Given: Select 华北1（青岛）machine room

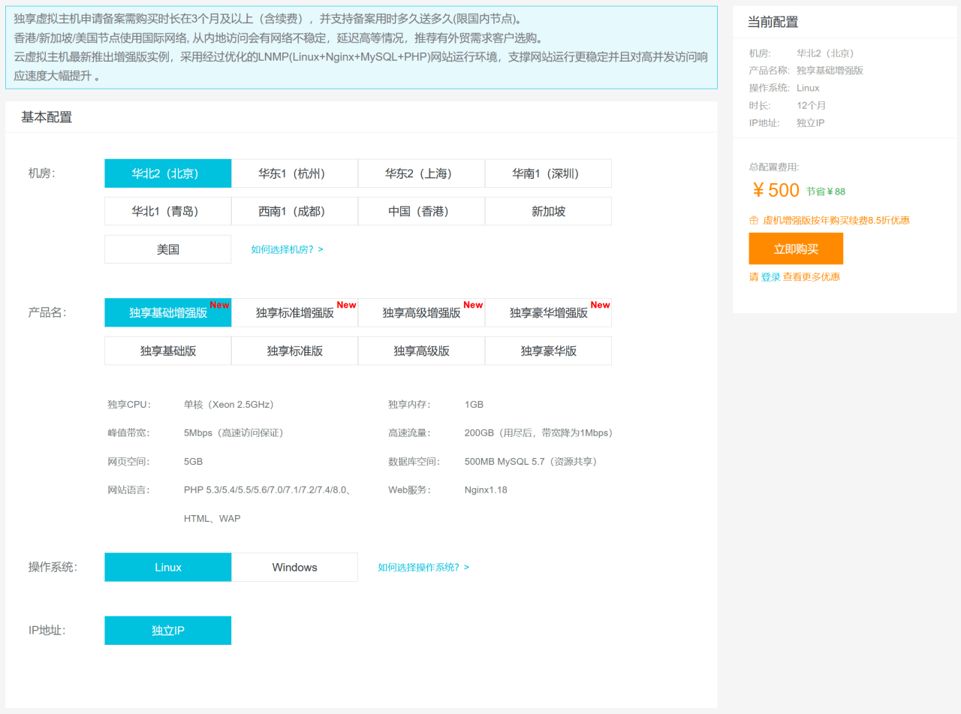Looking at the screenshot, I should pos(167,211).
